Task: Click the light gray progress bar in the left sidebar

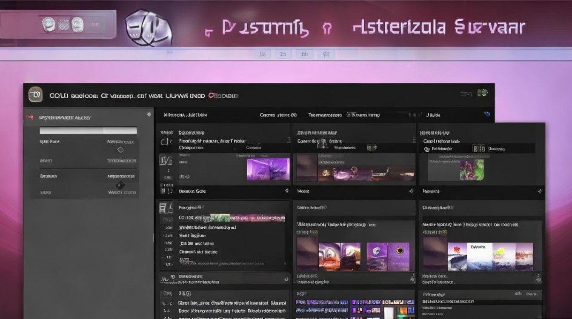Action: (x=88, y=131)
